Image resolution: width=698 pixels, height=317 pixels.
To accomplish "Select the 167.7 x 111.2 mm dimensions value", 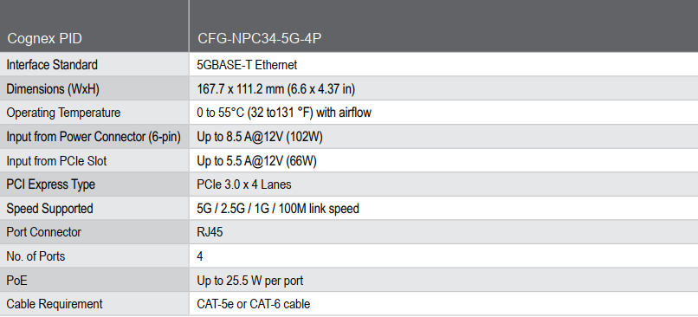I will [276, 89].
